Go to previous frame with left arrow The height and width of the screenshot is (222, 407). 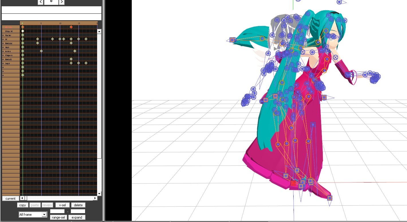click(x=41, y=2)
